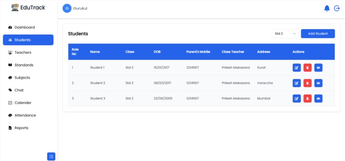The image size is (345, 161).
Task: Delete Student 3 record
Action: tap(307, 98)
